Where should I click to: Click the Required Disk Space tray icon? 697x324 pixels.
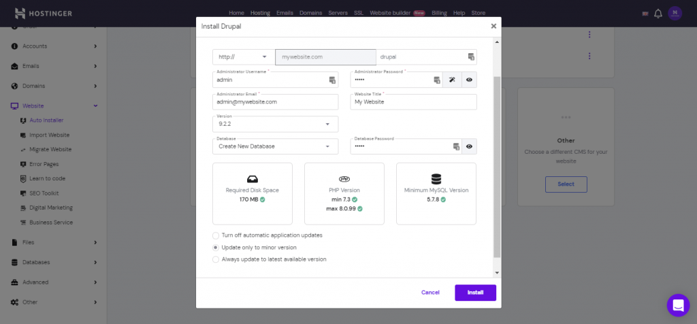click(x=252, y=179)
